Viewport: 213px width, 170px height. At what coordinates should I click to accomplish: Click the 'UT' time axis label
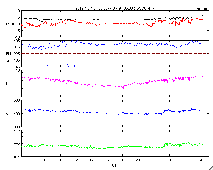[114, 165]
